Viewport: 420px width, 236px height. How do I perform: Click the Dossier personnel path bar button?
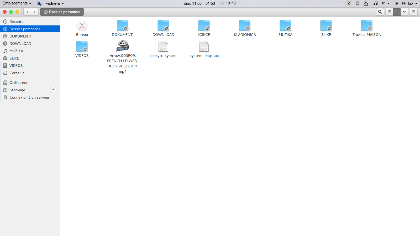click(62, 12)
